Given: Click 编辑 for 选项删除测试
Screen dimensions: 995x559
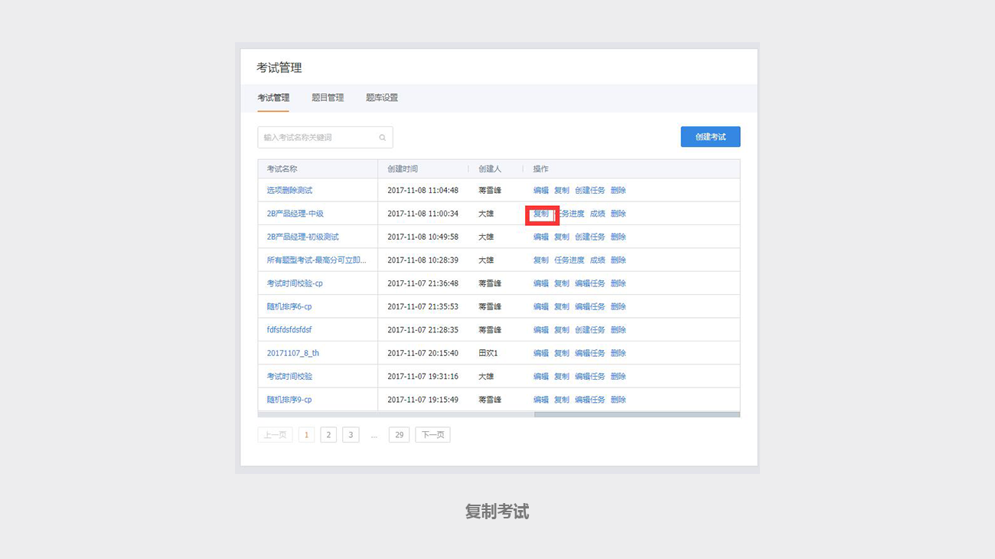Looking at the screenshot, I should tap(541, 191).
